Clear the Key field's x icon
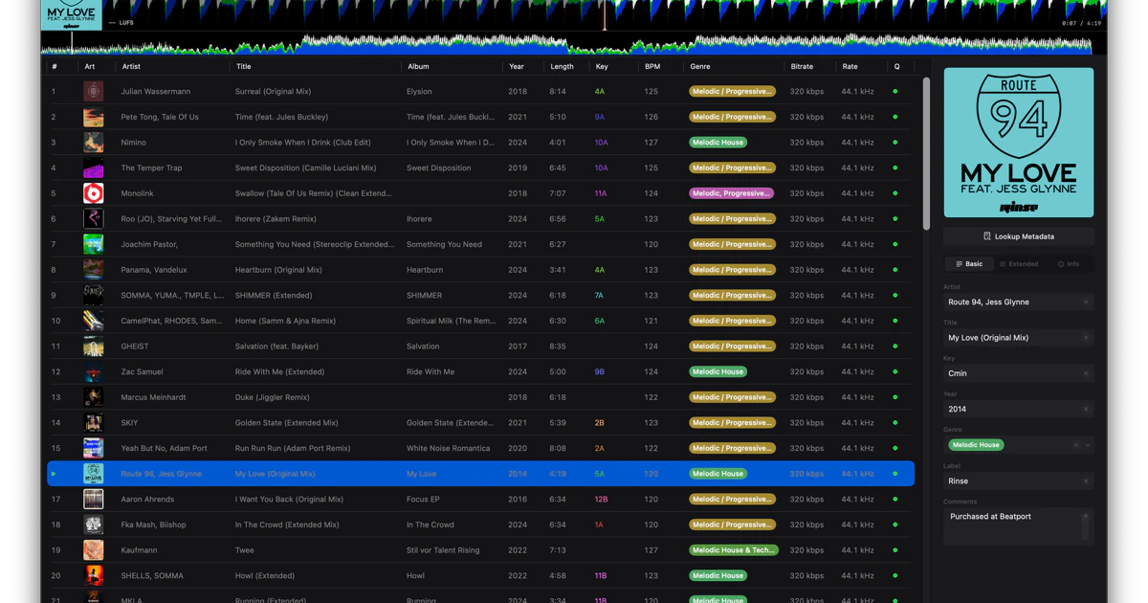 1086,371
